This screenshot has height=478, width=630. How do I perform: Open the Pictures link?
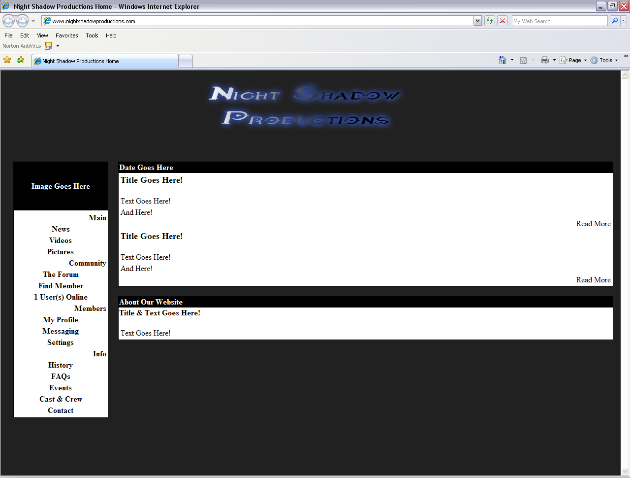click(x=61, y=252)
